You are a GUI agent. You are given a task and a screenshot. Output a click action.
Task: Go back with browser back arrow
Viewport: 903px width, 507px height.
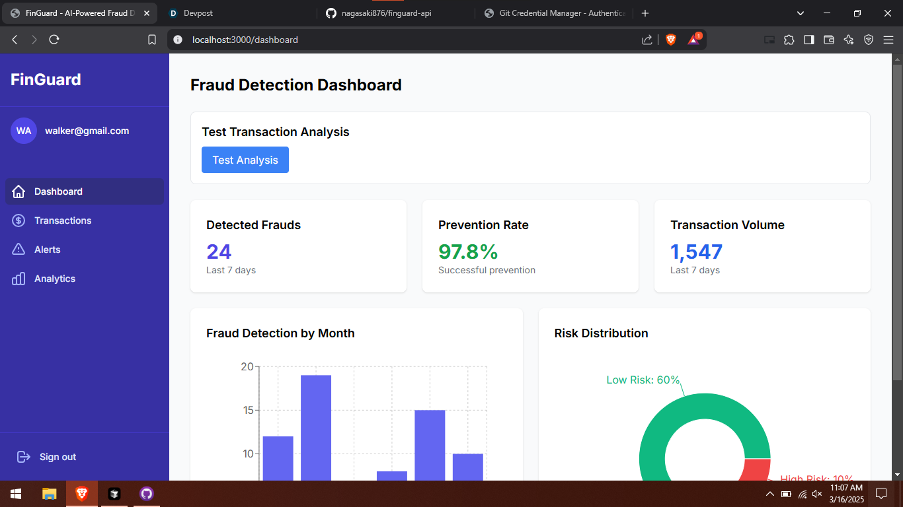click(x=15, y=40)
